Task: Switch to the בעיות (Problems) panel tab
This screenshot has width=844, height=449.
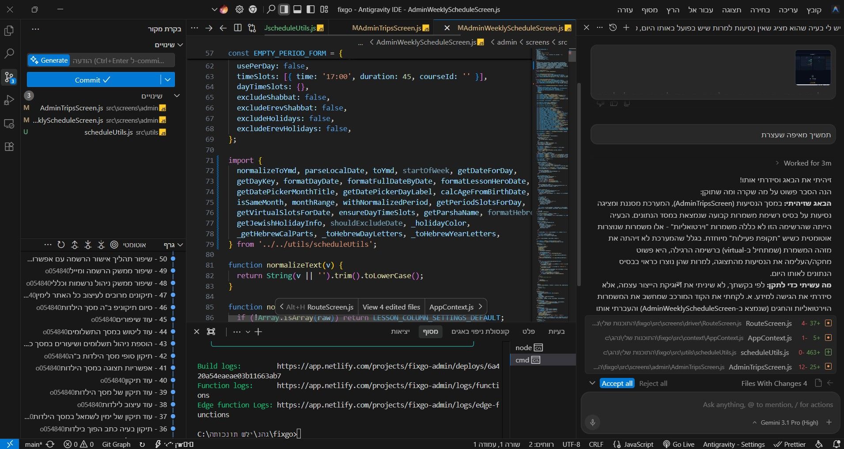Action: 556,331
